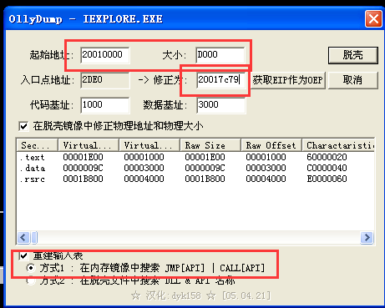
Task: Click the 起始地址 field with 20010000
Action: 105,55
